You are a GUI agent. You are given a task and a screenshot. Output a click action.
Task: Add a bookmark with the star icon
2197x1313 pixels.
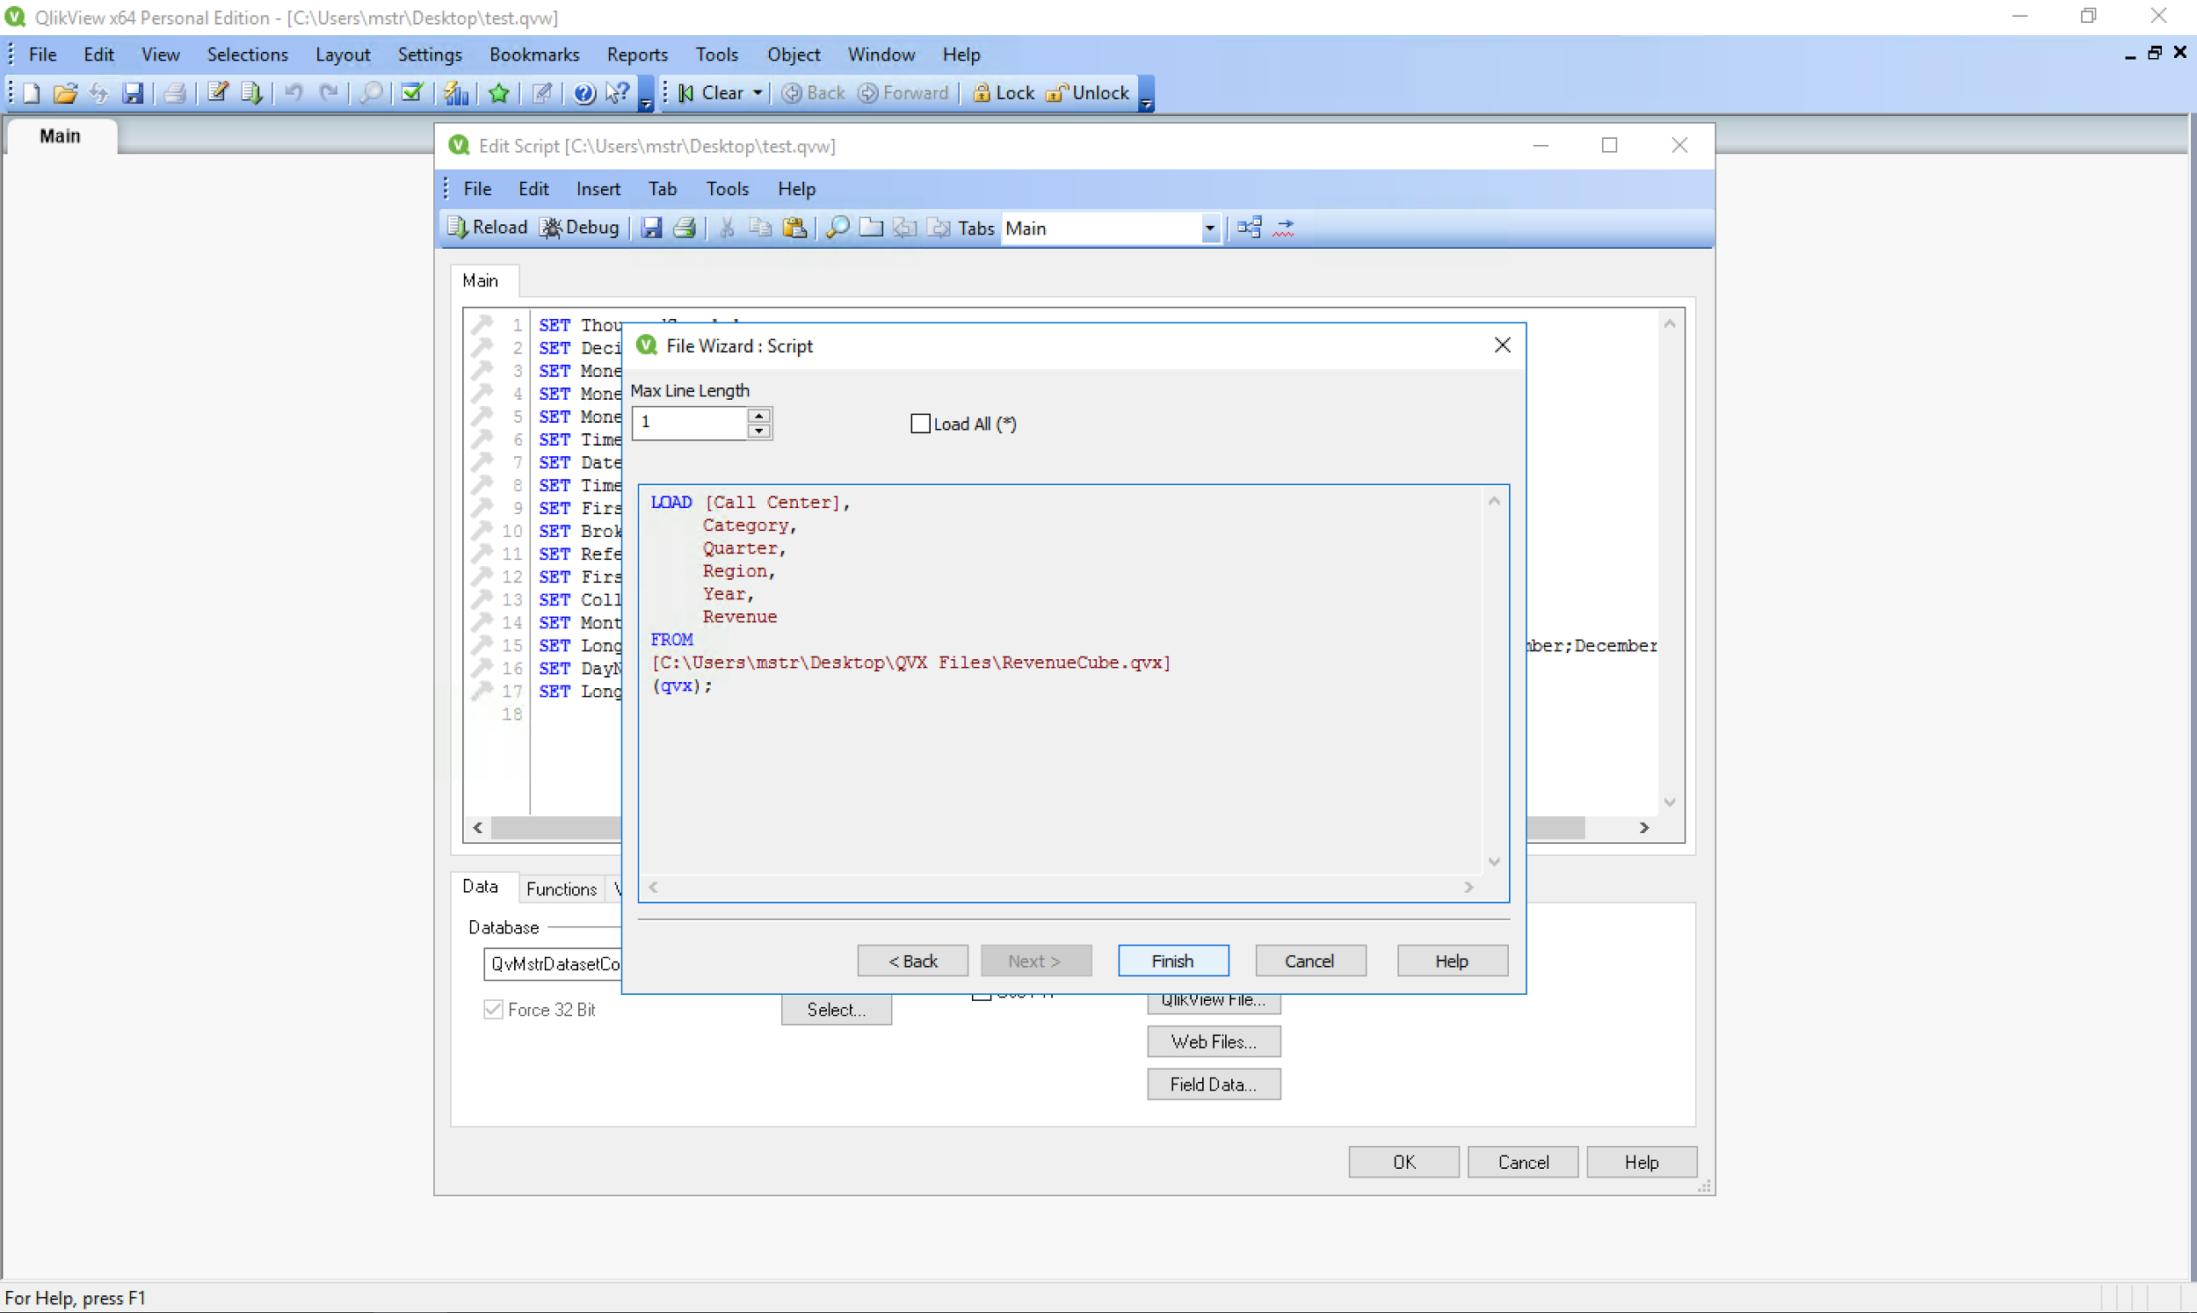(x=498, y=92)
